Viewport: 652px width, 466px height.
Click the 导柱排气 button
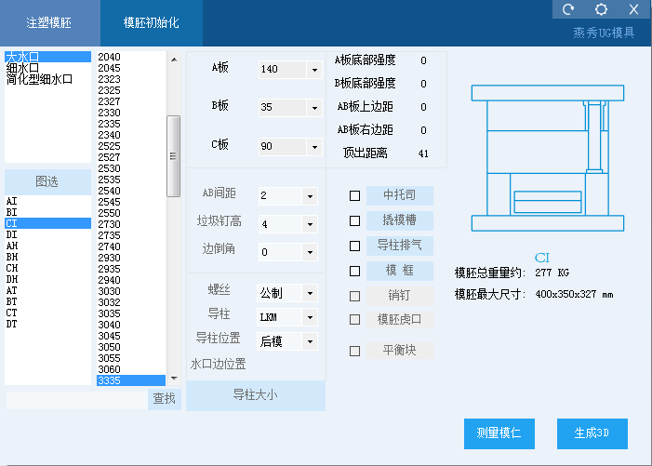(x=400, y=246)
